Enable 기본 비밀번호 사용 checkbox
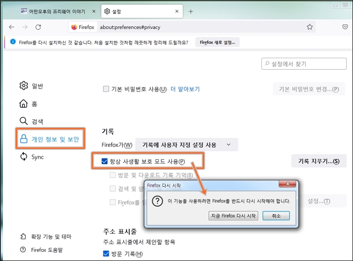The image size is (353, 261). tap(106, 89)
